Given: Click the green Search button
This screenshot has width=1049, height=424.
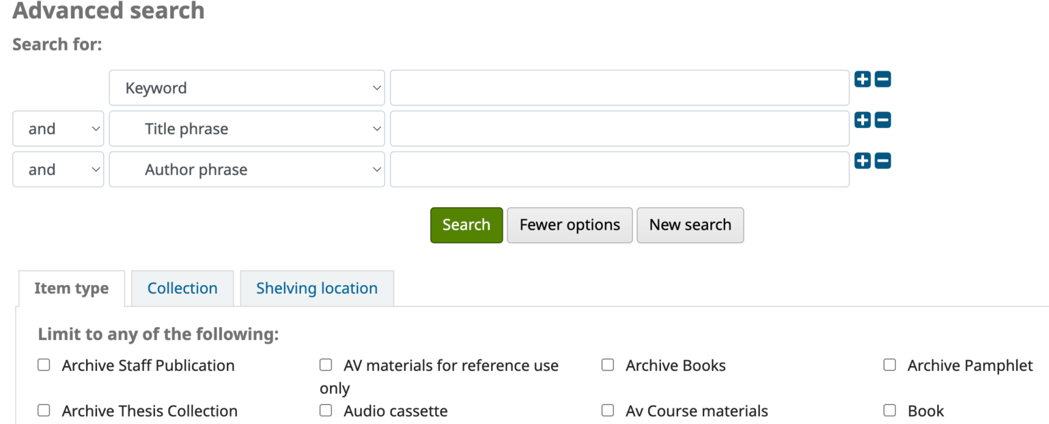Looking at the screenshot, I should point(466,225).
